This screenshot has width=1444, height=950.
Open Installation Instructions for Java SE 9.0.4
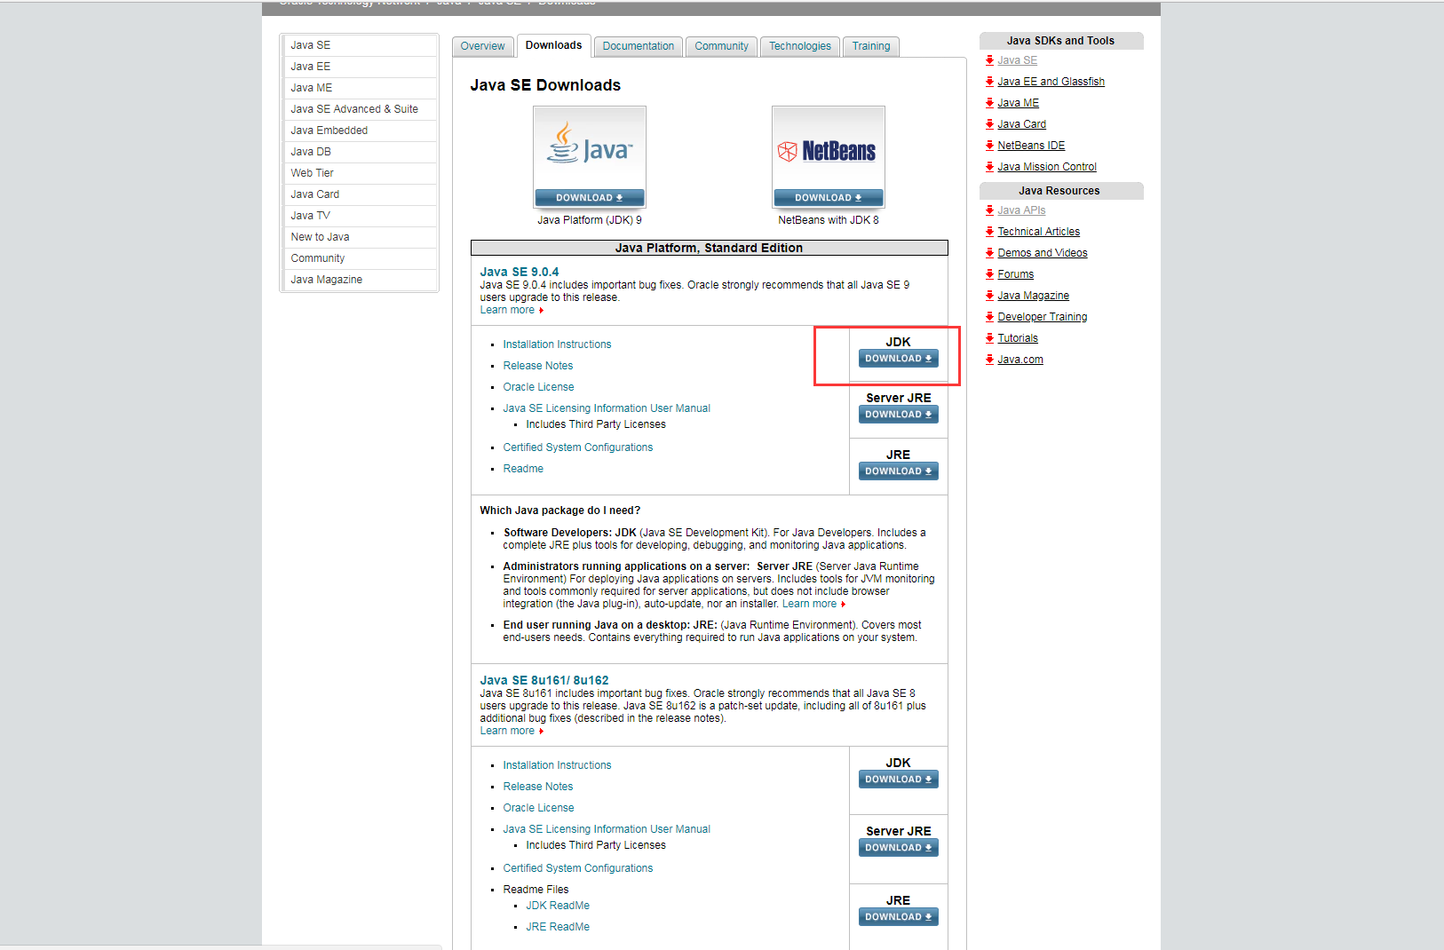557,344
